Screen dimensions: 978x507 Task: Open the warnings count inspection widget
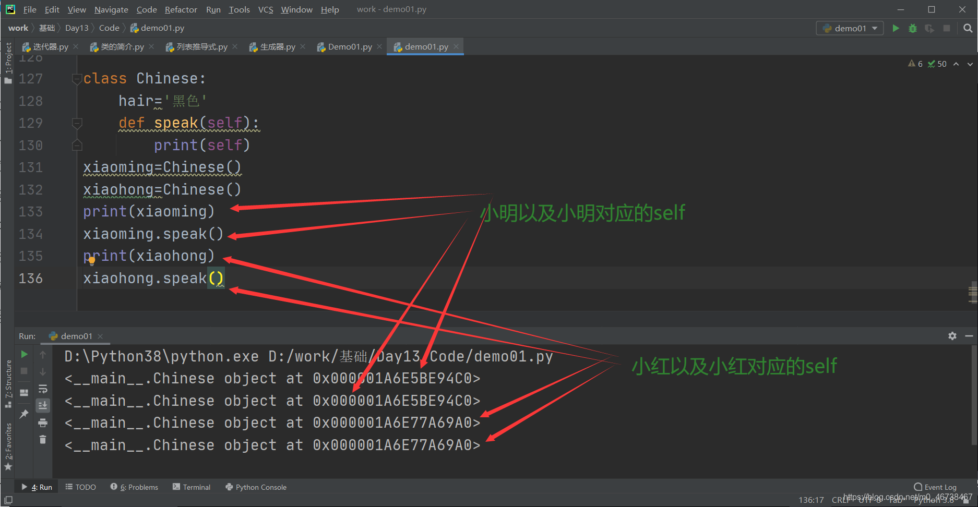pyautogui.click(x=927, y=64)
